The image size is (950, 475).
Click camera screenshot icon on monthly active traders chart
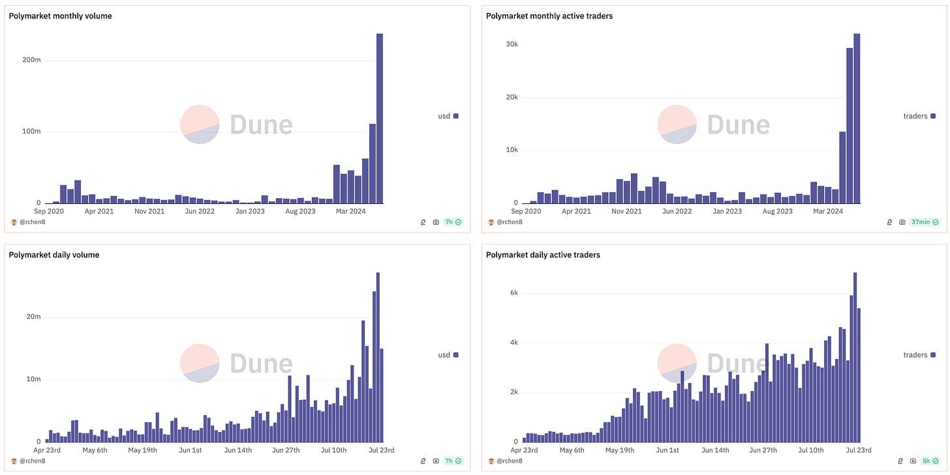pyautogui.click(x=902, y=222)
